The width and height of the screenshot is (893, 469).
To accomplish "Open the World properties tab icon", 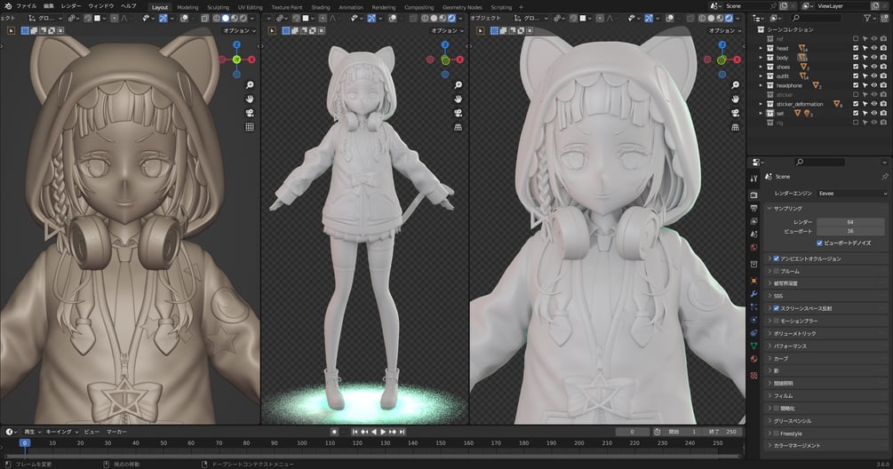I will [x=754, y=248].
